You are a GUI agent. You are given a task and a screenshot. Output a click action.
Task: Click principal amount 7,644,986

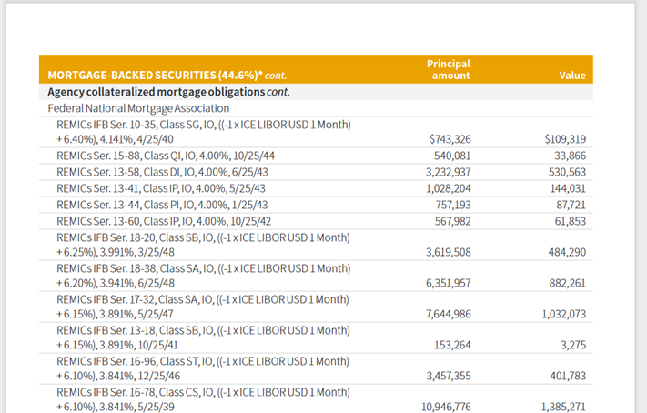449,315
